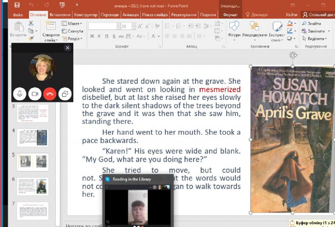The image size is (335, 227).
Task: Open the change case Aa dropdown
Action: click(x=140, y=36)
